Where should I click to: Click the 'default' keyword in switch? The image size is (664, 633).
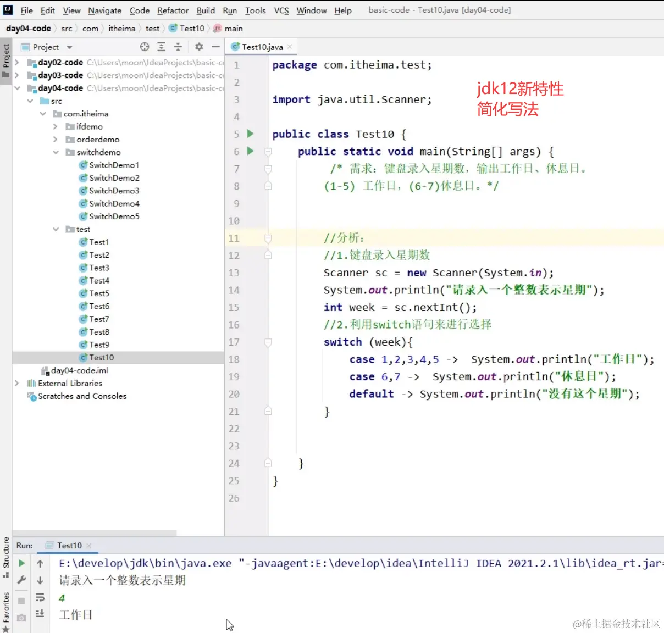[x=372, y=394]
